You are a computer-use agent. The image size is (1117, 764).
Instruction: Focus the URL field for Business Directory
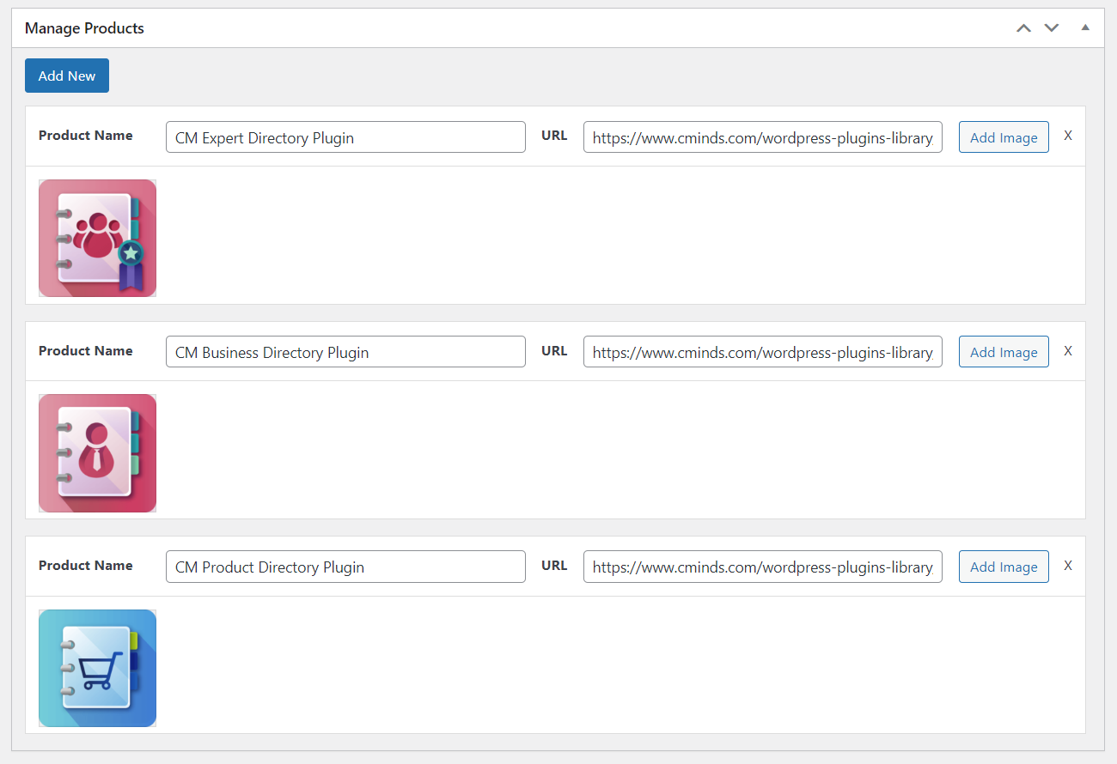(x=762, y=352)
